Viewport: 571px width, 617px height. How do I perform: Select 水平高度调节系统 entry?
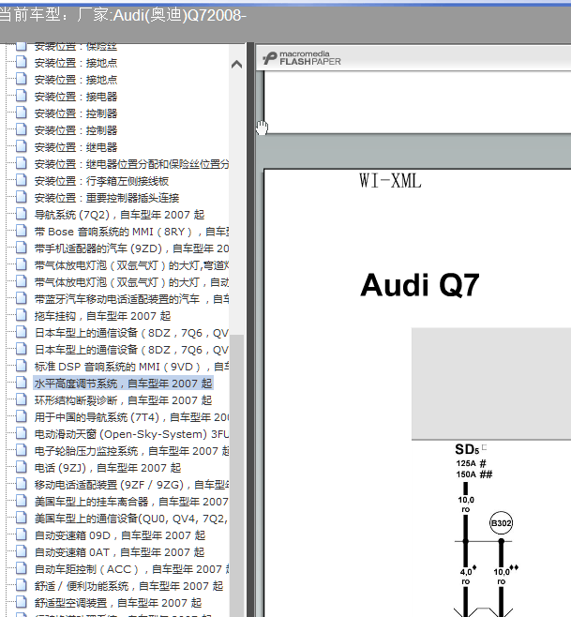(x=123, y=384)
